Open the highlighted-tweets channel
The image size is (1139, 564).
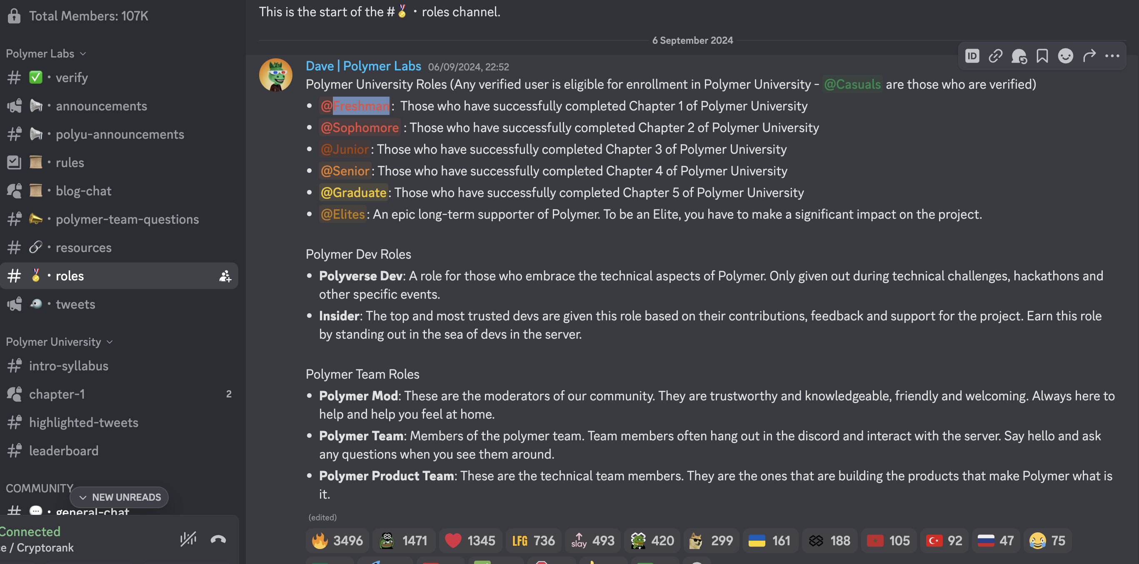pos(119,422)
